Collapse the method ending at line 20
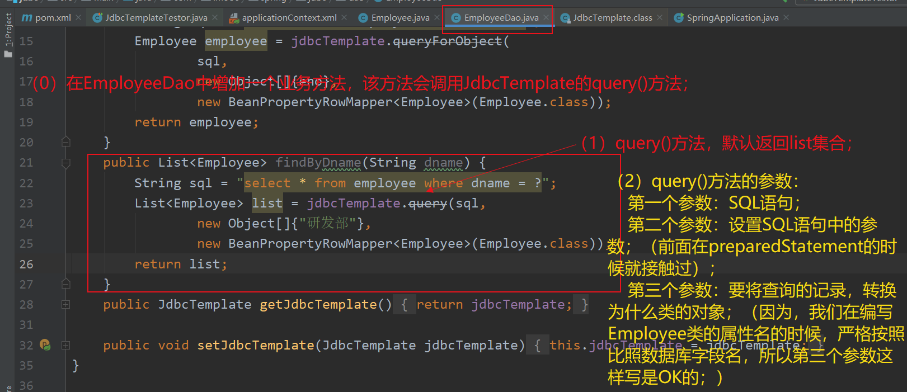The height and width of the screenshot is (392, 907). point(65,142)
